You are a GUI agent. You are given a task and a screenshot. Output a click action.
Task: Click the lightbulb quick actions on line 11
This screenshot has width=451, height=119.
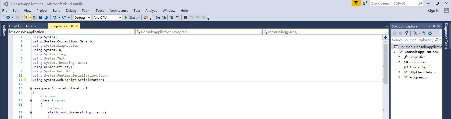25,80
